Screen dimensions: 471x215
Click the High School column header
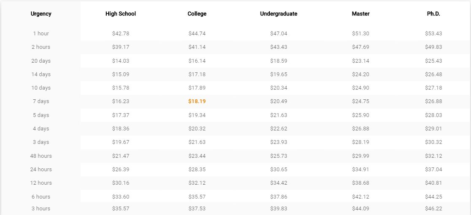[121, 14]
